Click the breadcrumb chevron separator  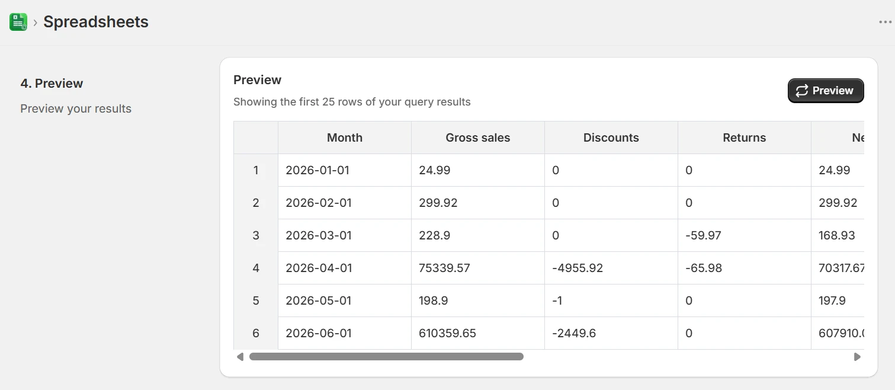36,23
